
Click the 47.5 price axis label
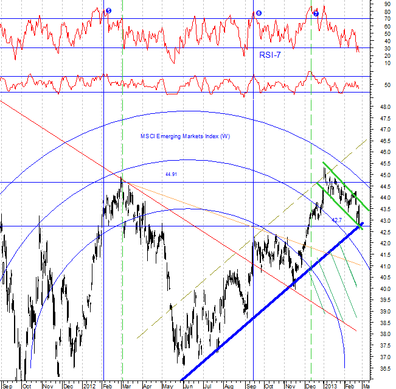coord(385,119)
